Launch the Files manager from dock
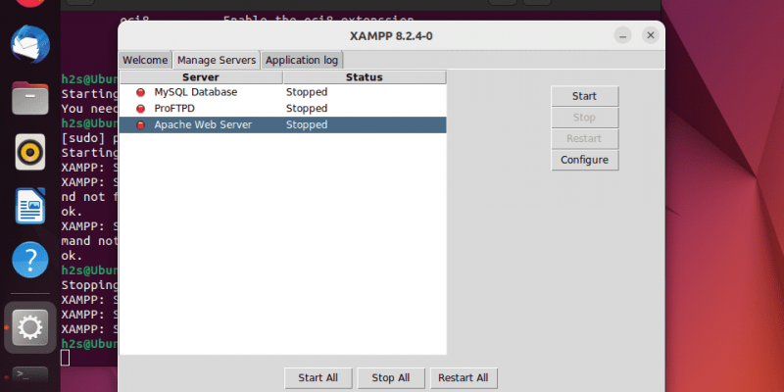This screenshot has height=392, width=784. coord(30,98)
